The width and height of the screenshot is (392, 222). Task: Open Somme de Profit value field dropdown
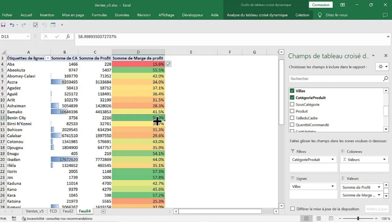(x=379, y=187)
